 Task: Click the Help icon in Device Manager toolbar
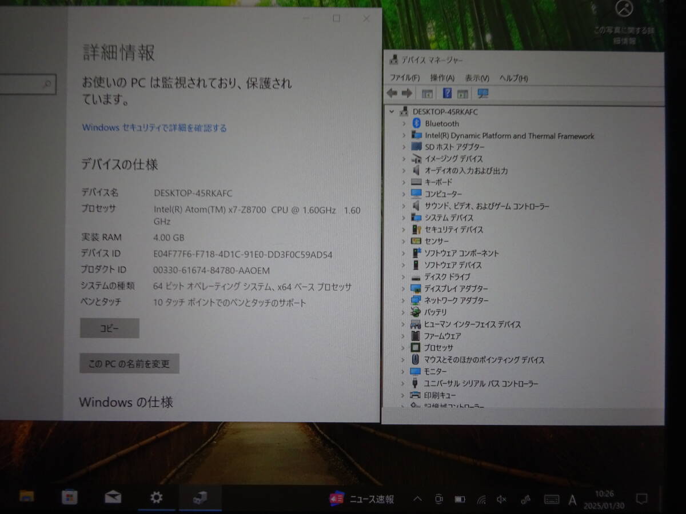(x=447, y=93)
